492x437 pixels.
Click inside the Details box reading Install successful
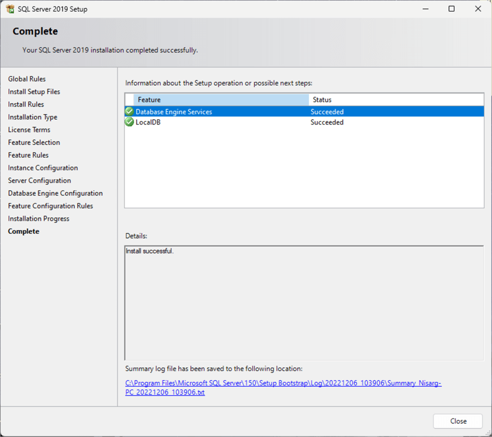click(x=304, y=303)
